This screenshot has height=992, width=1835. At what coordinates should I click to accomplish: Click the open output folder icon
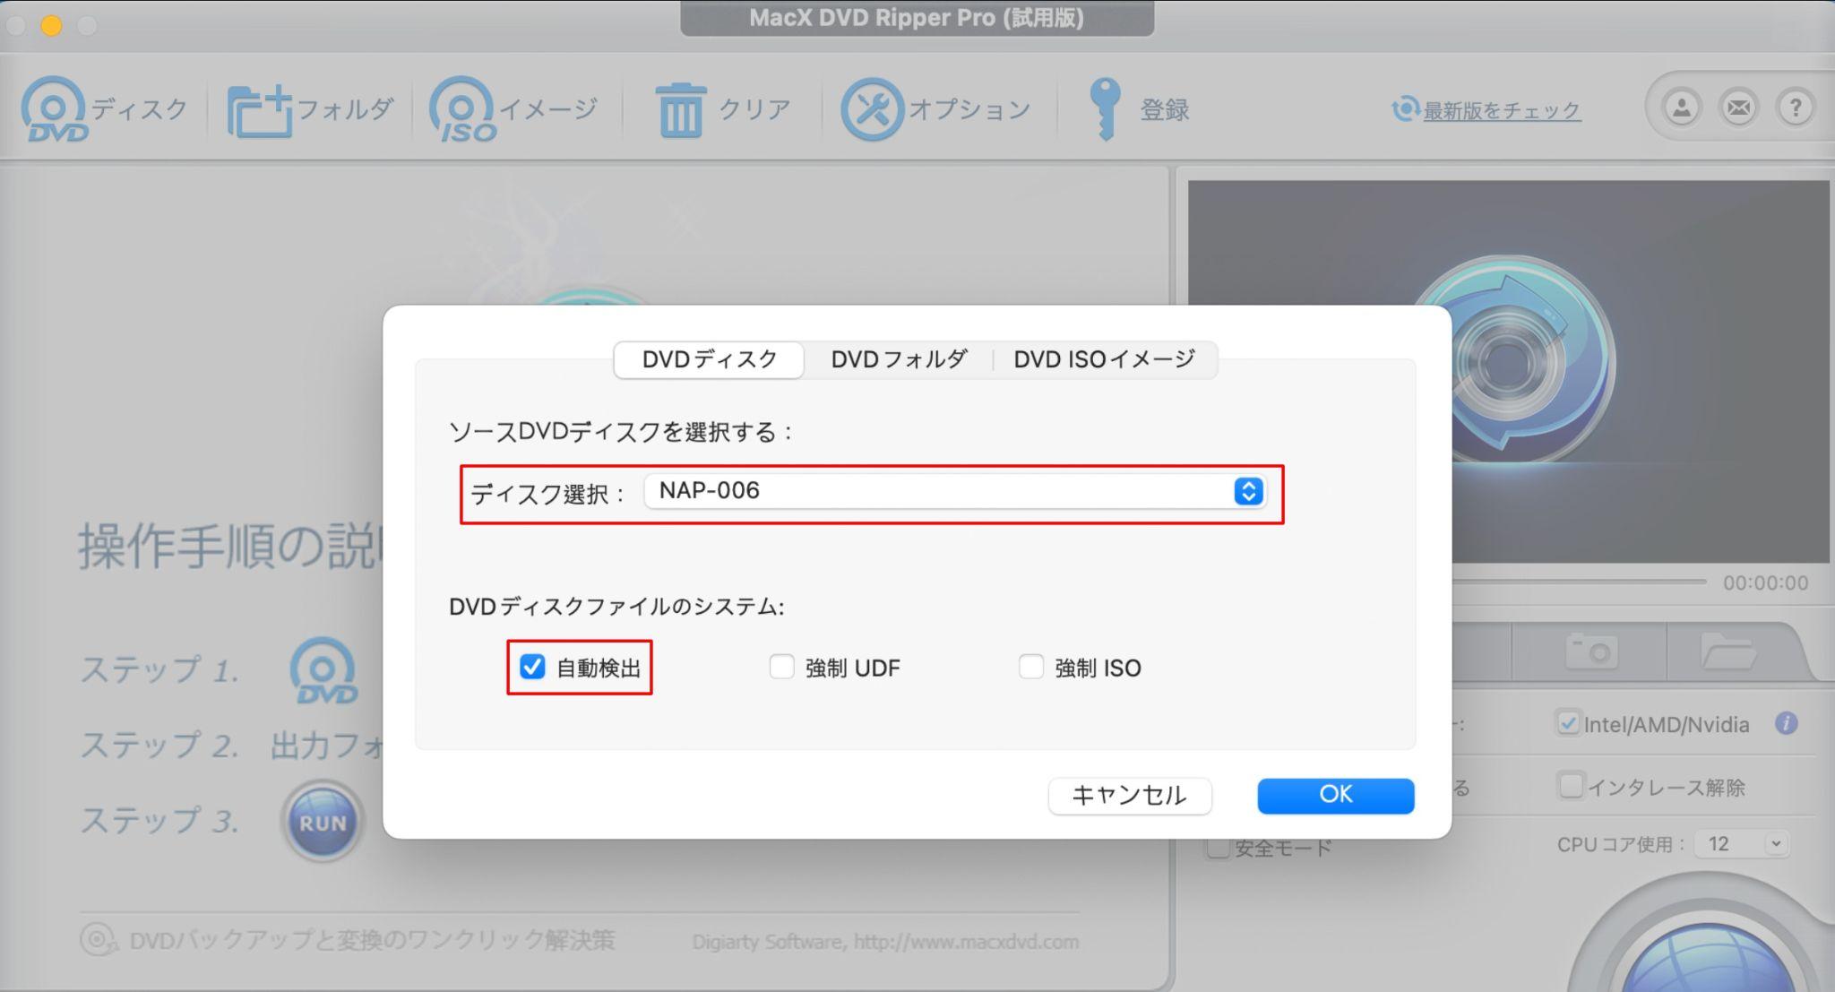tap(1728, 651)
